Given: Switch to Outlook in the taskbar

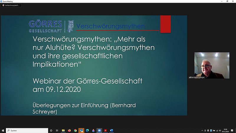Looking at the screenshot, I should click(x=81, y=130).
